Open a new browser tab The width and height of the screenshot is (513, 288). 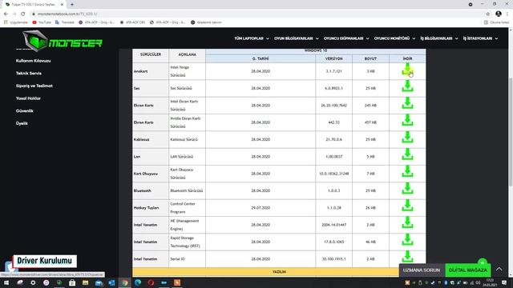click(72, 5)
